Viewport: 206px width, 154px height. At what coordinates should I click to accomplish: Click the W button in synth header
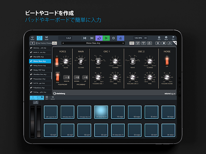(164, 43)
